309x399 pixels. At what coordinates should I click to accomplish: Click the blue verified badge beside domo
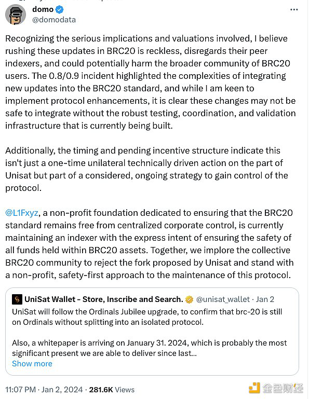(59, 10)
